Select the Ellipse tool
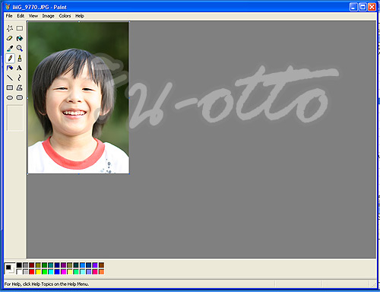380x292 pixels. tap(10, 97)
